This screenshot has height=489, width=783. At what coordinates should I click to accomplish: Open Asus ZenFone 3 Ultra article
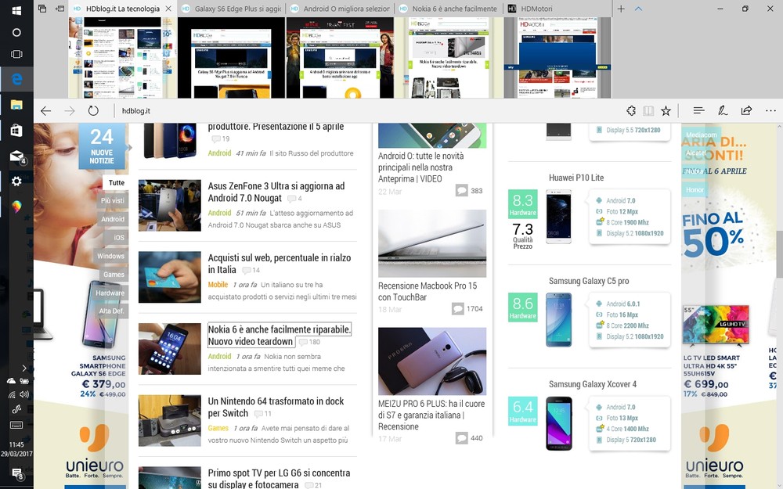[276, 192]
